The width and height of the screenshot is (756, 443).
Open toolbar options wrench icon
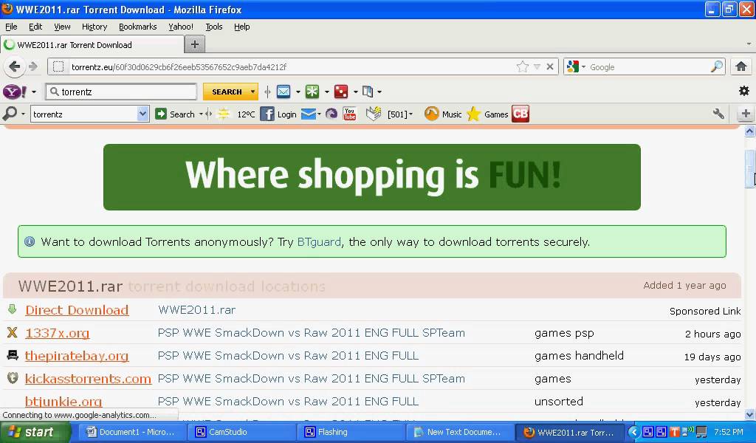[718, 114]
